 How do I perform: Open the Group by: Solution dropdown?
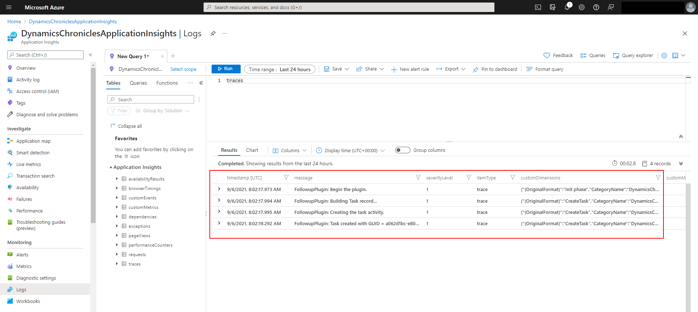pyautogui.click(x=163, y=111)
